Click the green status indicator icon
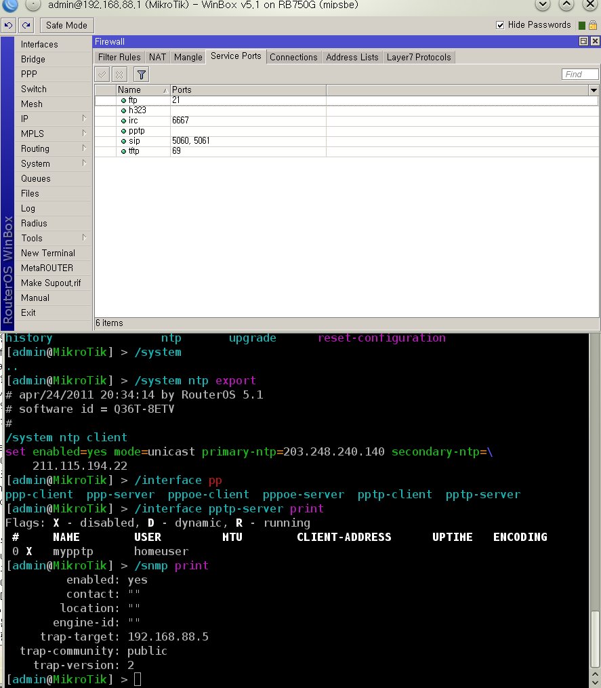Image resolution: width=601 pixels, height=688 pixels. [x=582, y=26]
